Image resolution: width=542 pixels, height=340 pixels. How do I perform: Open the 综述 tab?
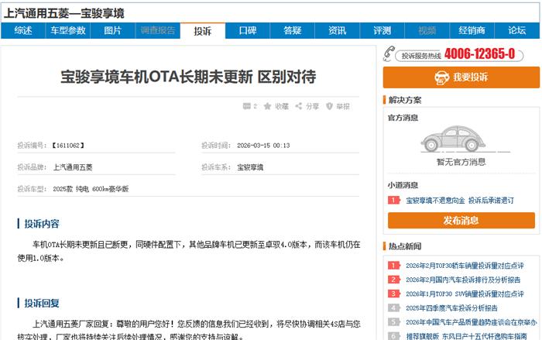coord(23,31)
